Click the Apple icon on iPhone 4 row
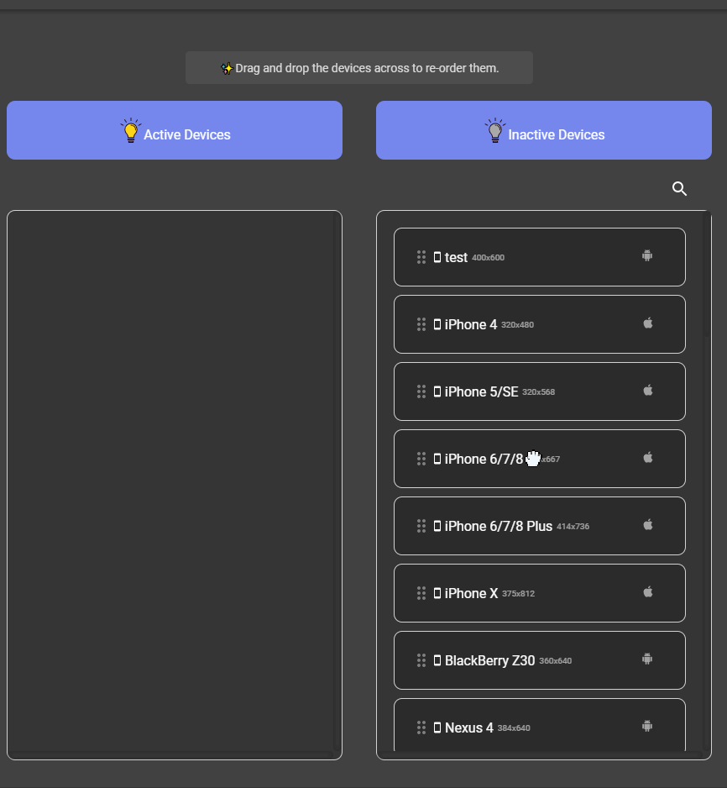The image size is (727, 788). tap(647, 323)
